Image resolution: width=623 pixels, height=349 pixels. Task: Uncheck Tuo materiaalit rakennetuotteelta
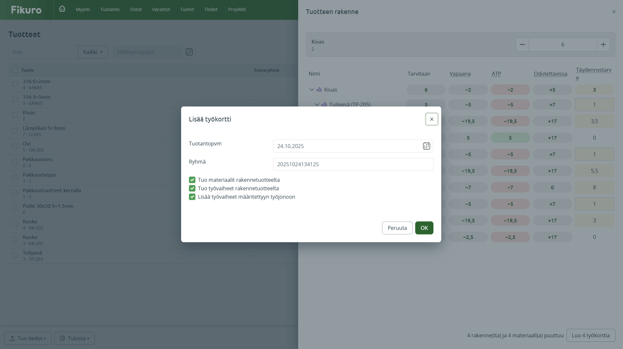click(x=192, y=180)
